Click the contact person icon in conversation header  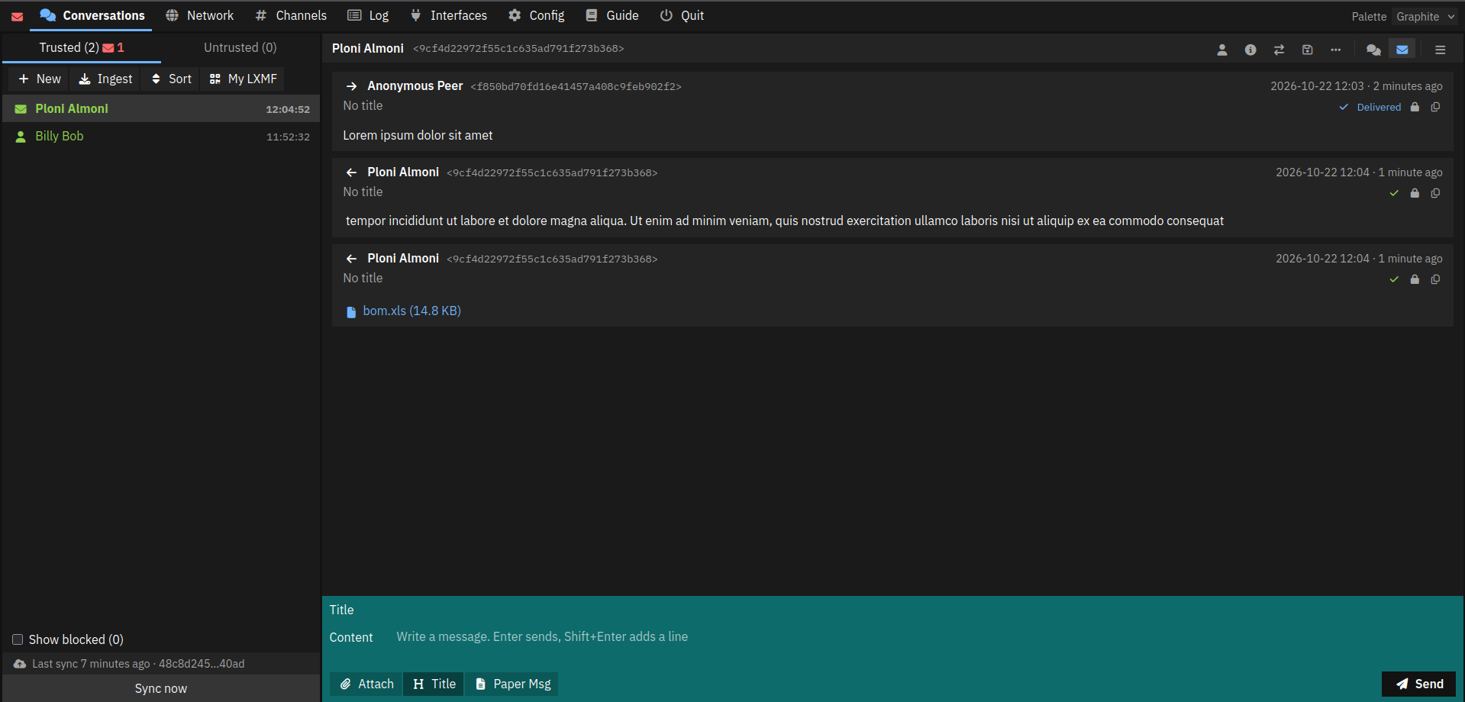point(1221,50)
